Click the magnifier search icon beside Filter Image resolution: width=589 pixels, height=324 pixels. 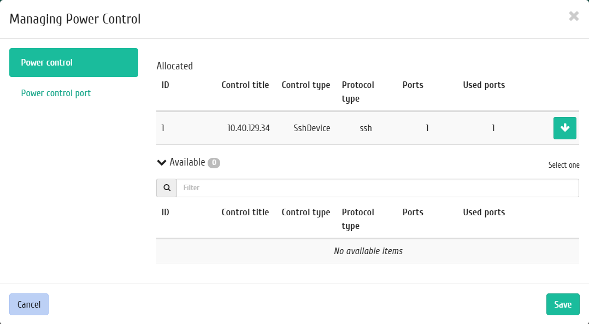(x=167, y=188)
